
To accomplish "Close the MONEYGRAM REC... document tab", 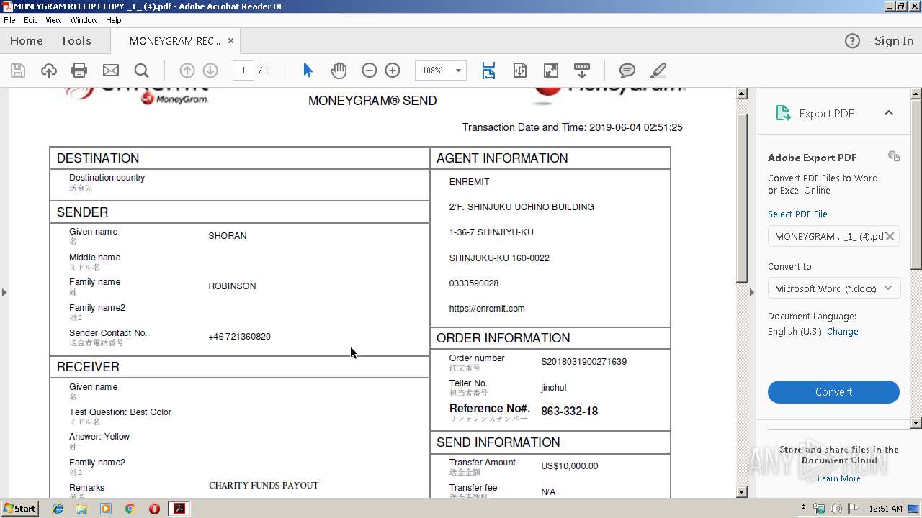I will click(230, 41).
